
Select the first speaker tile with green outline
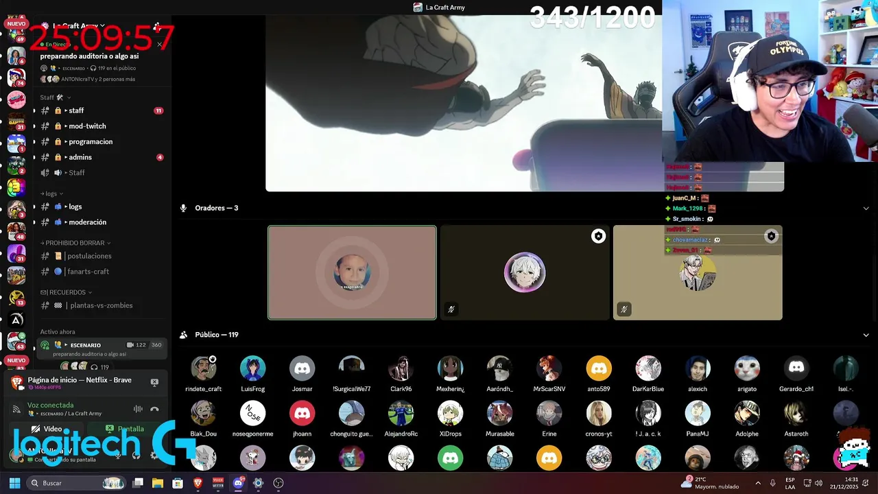pos(352,272)
